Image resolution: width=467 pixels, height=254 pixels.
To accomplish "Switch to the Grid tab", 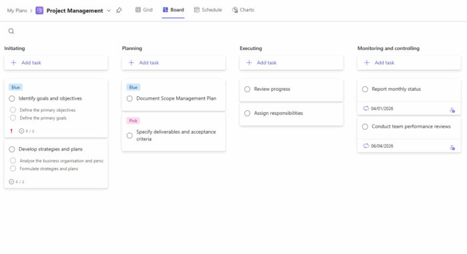I will click(x=144, y=10).
